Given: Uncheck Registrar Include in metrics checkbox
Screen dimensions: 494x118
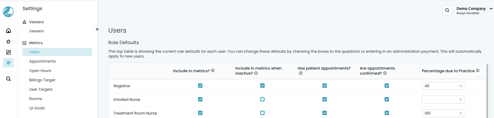Looking at the screenshot, I should coord(200,86).
